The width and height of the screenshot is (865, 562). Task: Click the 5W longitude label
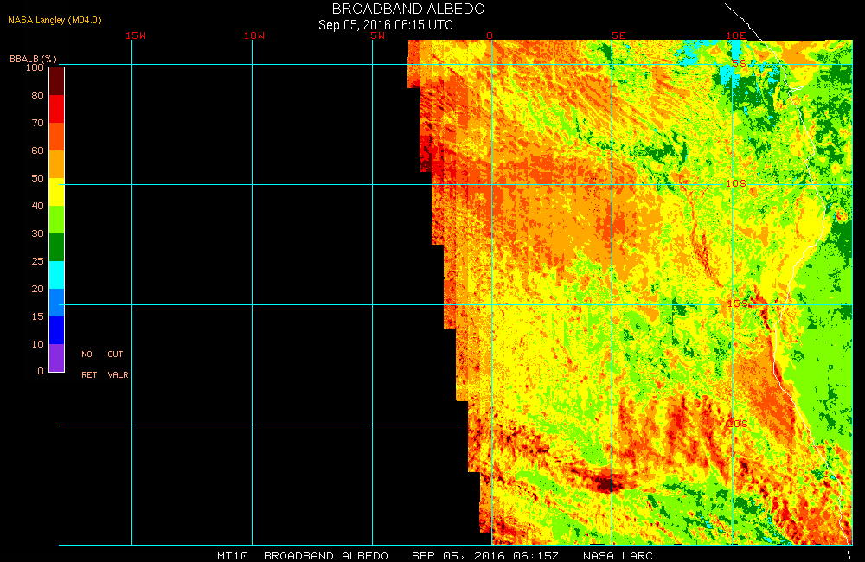(378, 35)
